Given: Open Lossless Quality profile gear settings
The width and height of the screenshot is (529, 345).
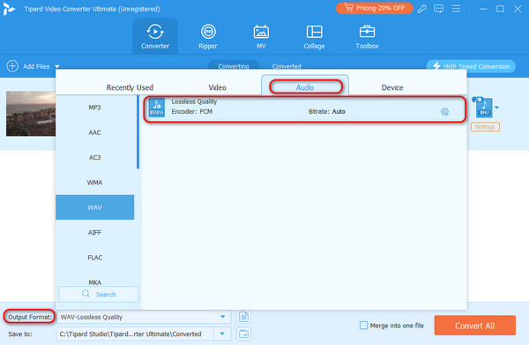Looking at the screenshot, I should (x=444, y=112).
